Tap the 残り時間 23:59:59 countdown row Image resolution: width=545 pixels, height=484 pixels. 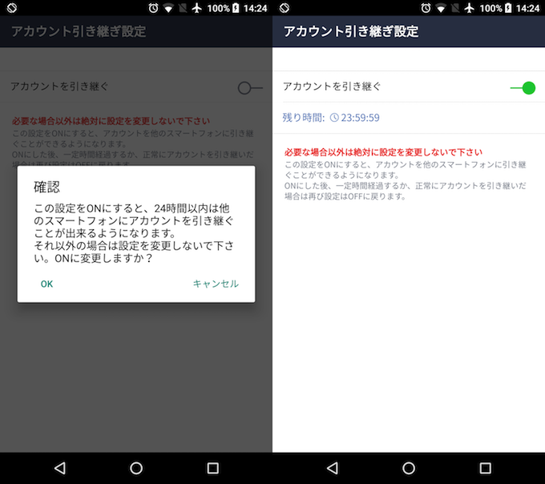[331, 118]
